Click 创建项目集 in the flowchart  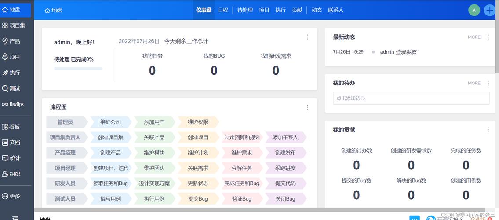click(x=110, y=138)
